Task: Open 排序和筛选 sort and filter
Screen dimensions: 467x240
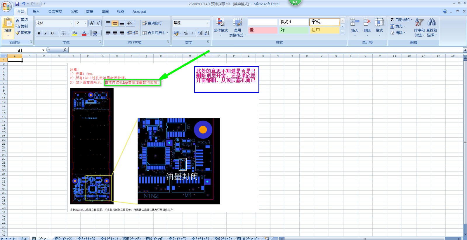Action: [419, 27]
